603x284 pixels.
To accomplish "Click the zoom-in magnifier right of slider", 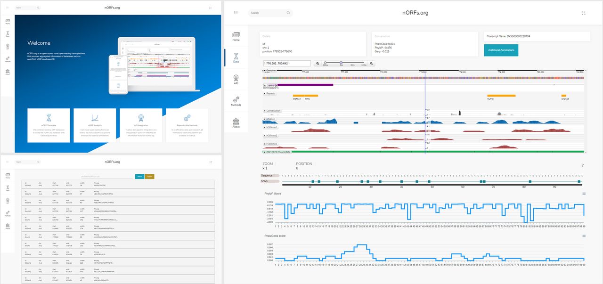I will point(372,63).
